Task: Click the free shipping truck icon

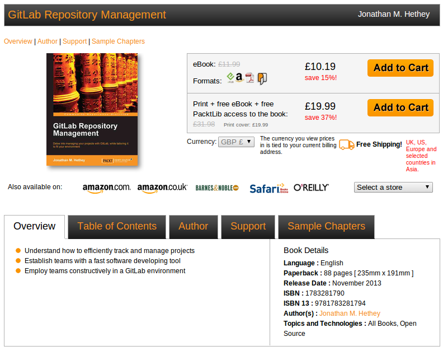Action: click(346, 144)
